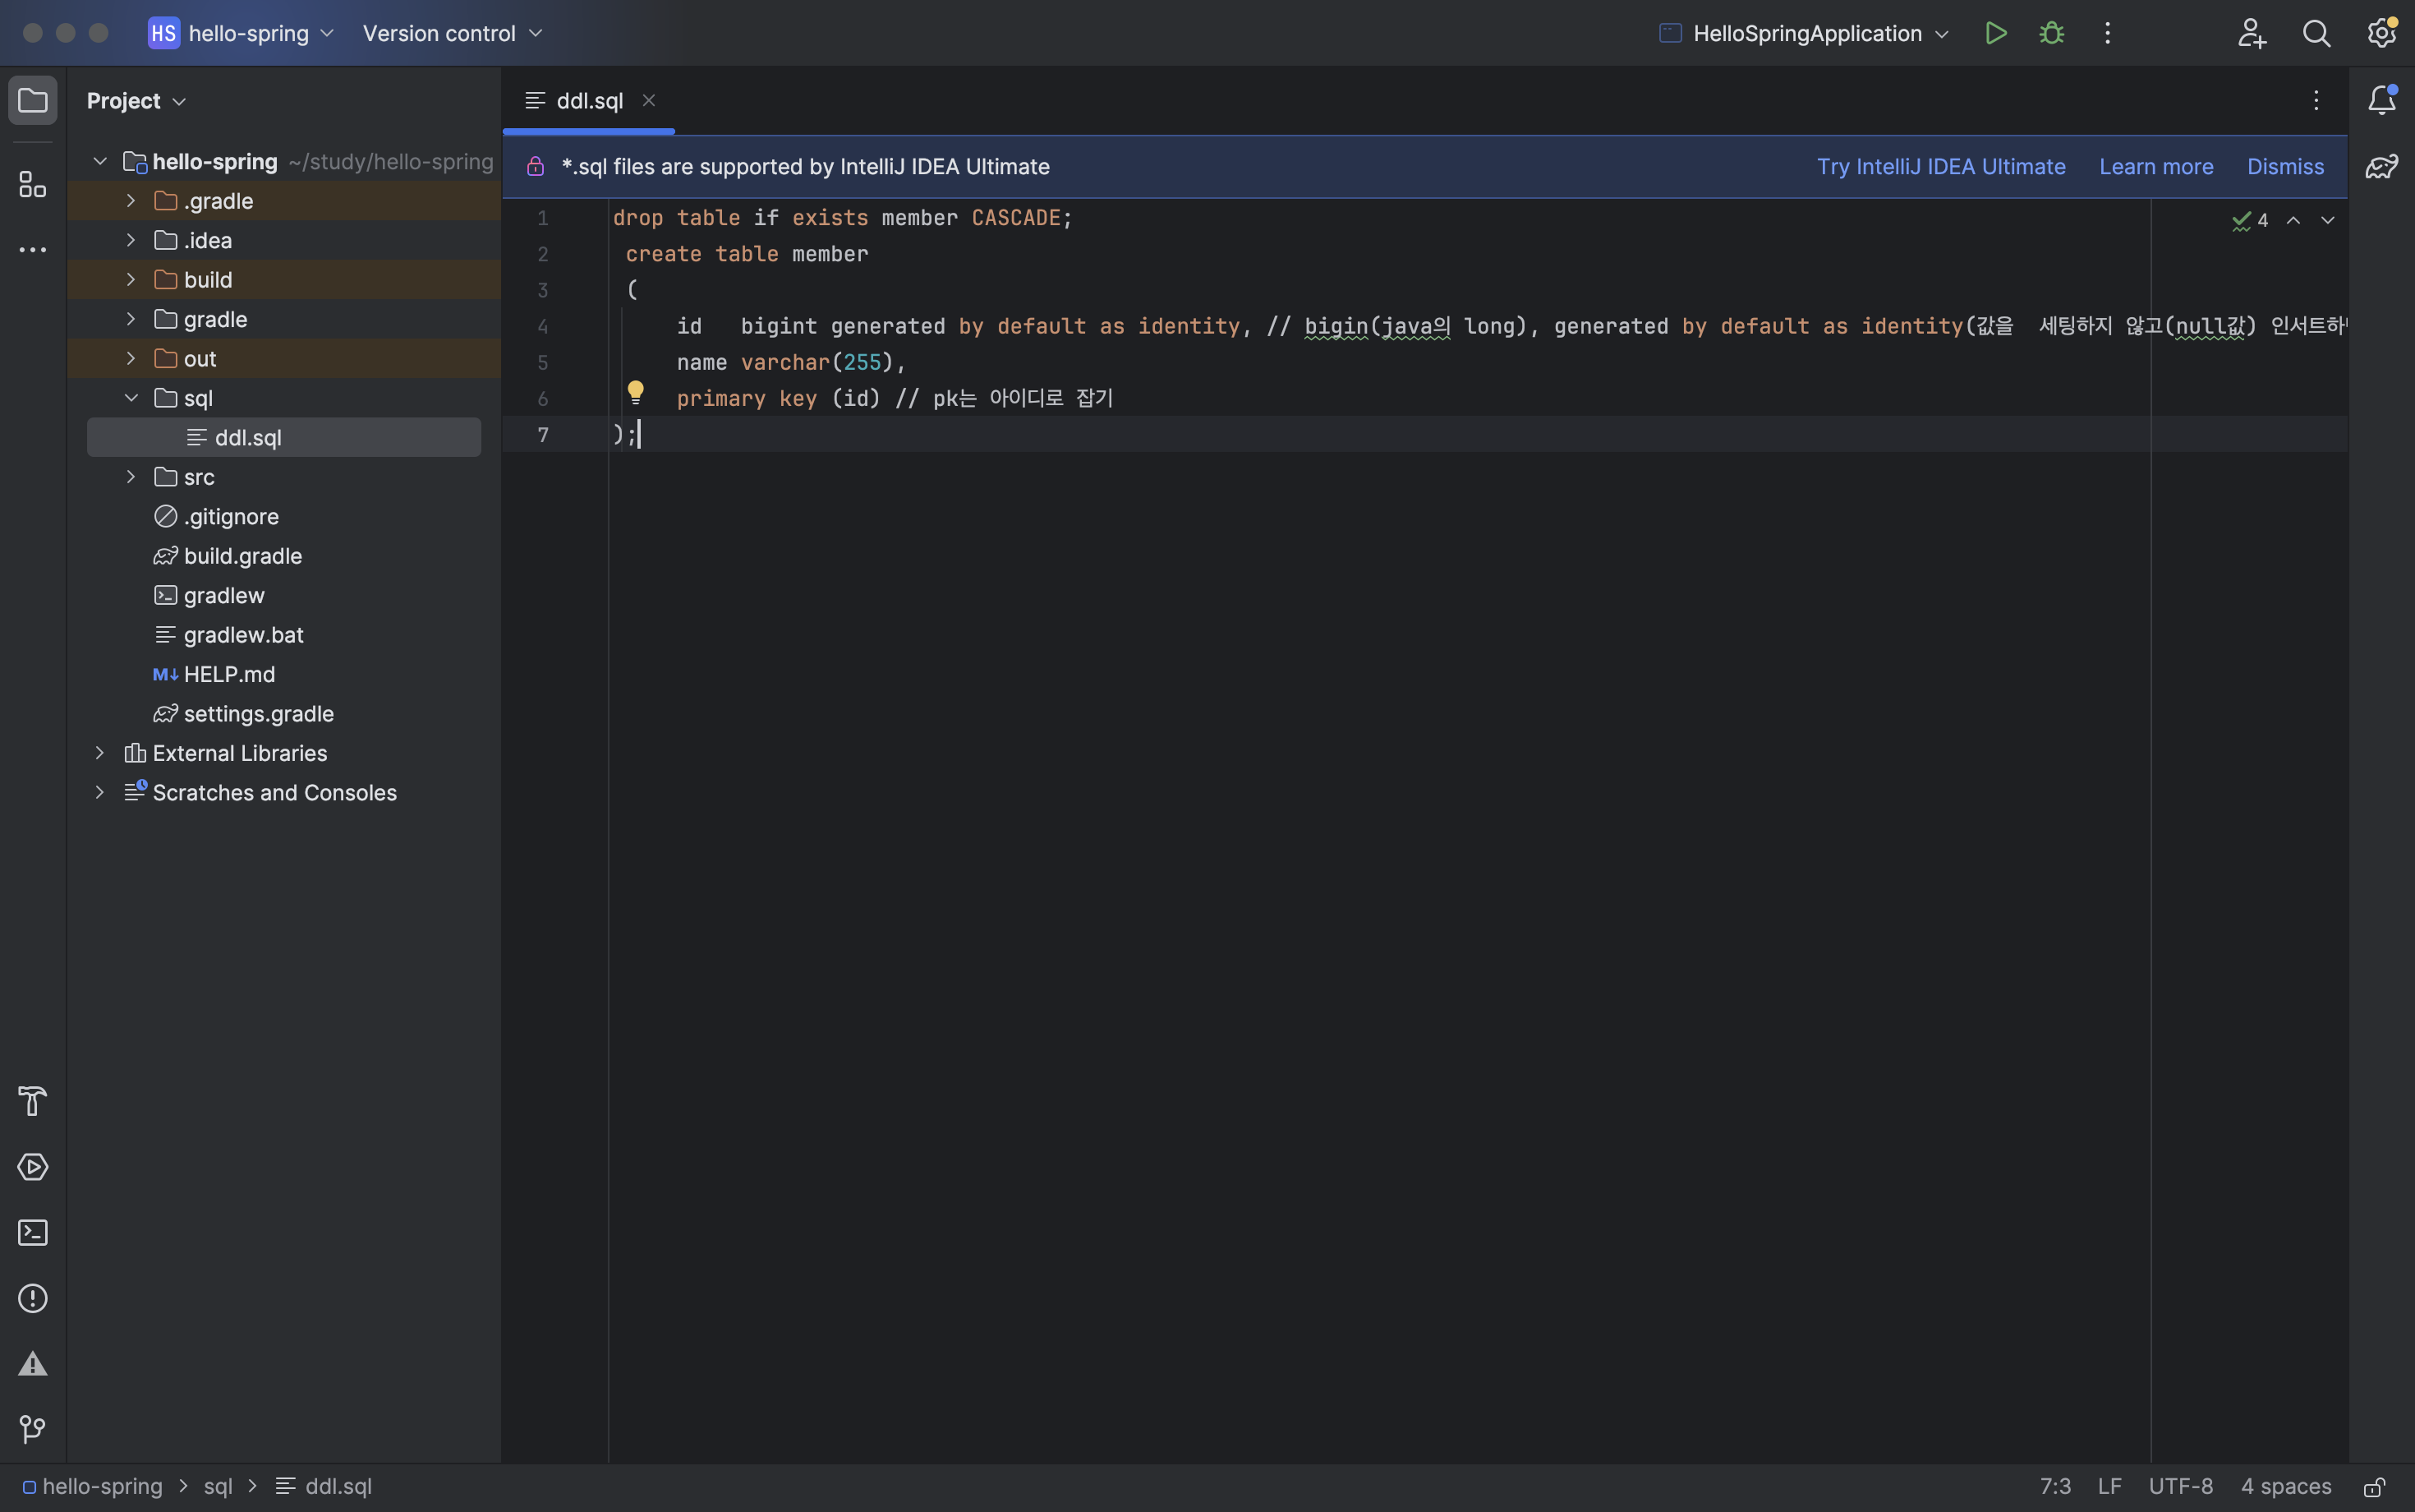The image size is (2415, 1512).
Task: Dismiss the SQL support banner
Action: pyautogui.click(x=2285, y=166)
